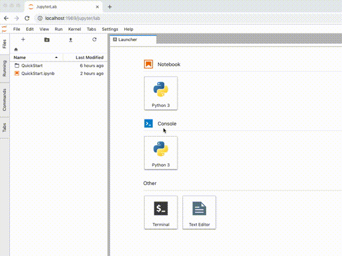Viewport: 342px width, 256px height.
Task: Open the Kernel menu
Action: tap(74, 29)
